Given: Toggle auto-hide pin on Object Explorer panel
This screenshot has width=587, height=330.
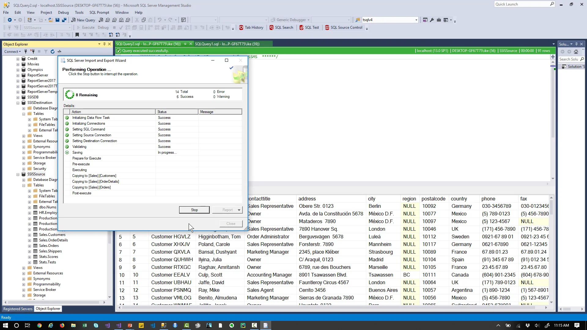Looking at the screenshot, I should (x=104, y=44).
